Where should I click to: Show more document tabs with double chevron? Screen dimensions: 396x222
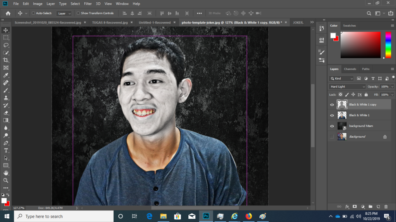[312, 22]
